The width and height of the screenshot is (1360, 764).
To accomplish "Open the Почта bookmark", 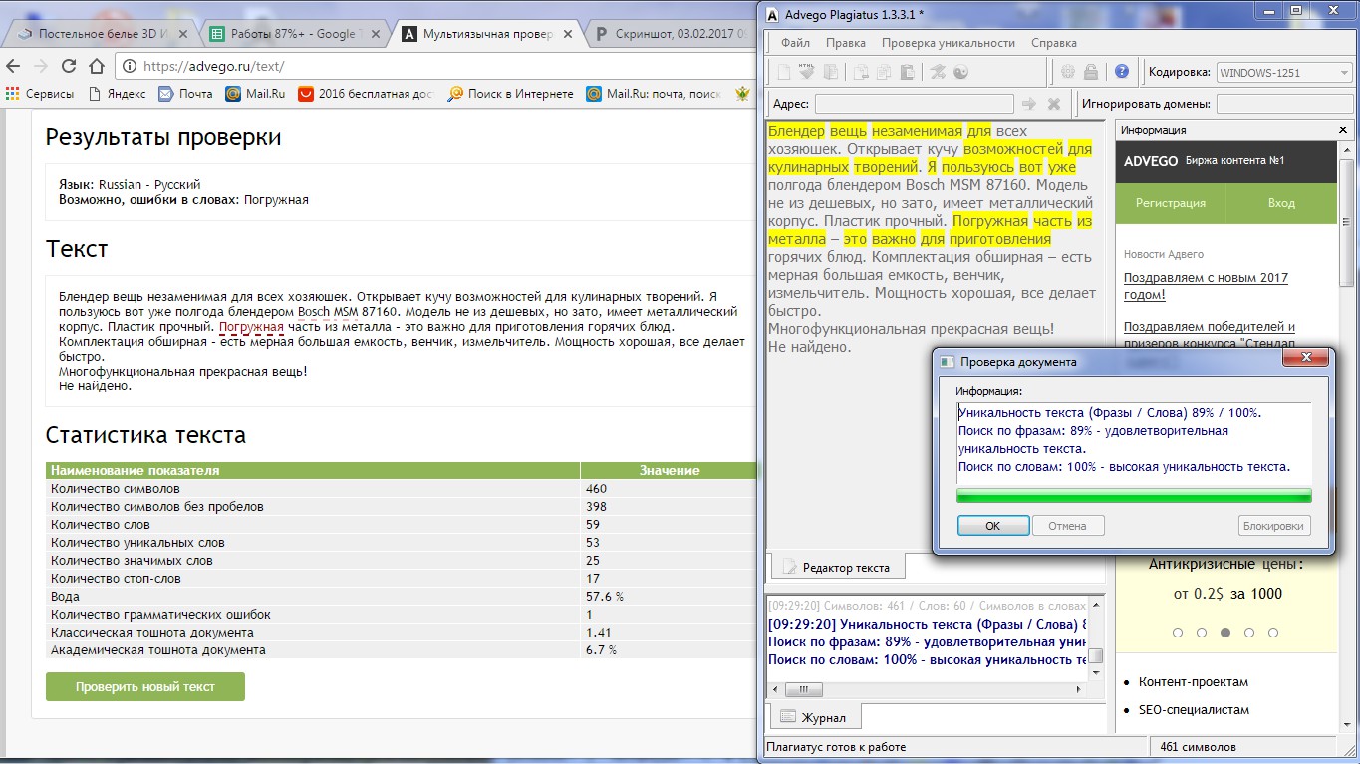I will tap(185, 93).
